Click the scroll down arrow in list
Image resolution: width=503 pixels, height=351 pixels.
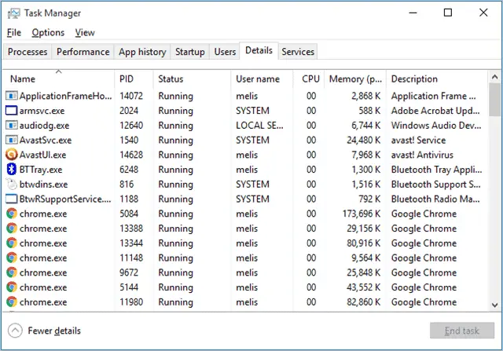tap(494, 305)
